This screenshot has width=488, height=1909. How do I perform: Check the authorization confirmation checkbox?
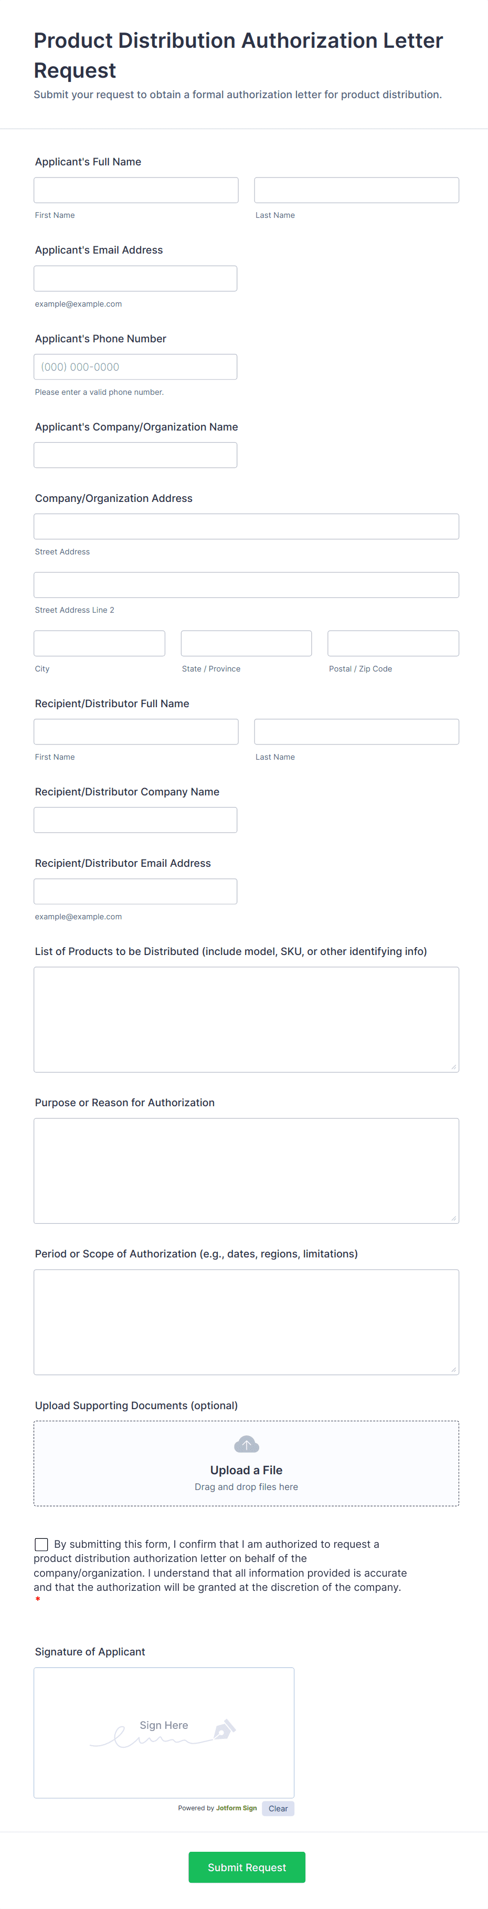[x=41, y=1545]
